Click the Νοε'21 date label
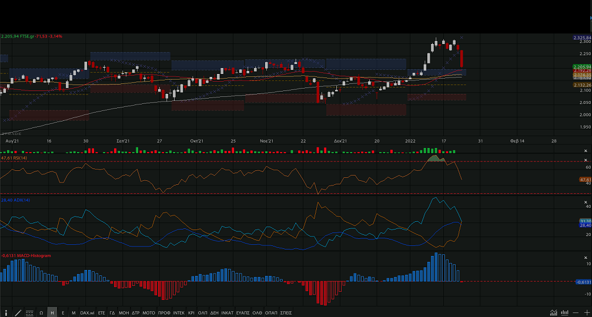 coord(266,141)
